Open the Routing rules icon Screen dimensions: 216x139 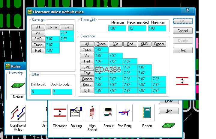tap(76, 113)
